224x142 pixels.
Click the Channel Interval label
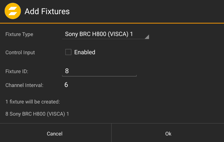pos(24,85)
